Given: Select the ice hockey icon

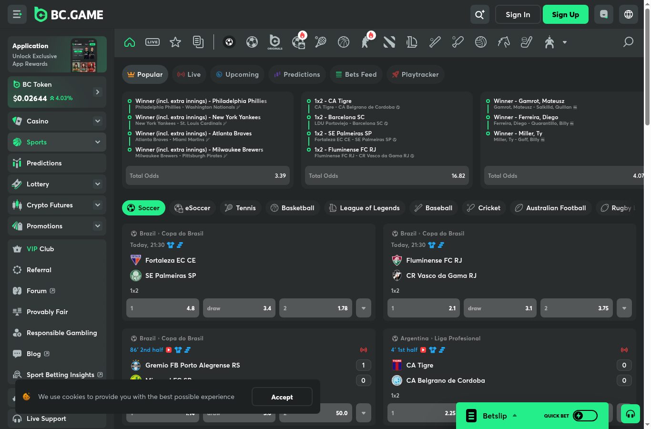Looking at the screenshot, I should 526,42.
